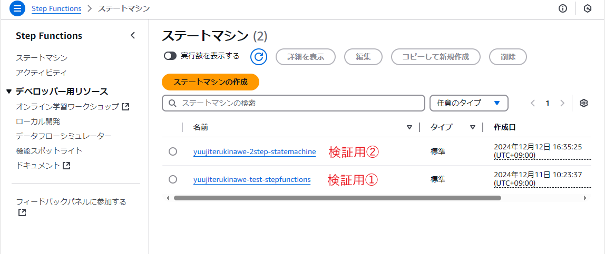
Task: Click external link icon under フィードバックパネル
Action: (22, 212)
